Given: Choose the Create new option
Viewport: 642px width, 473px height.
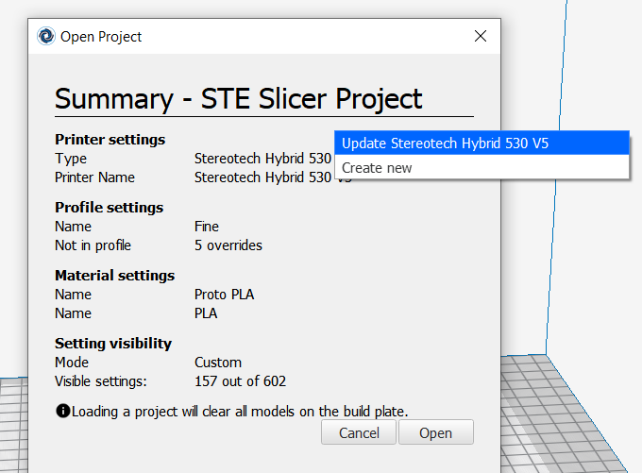Looking at the screenshot, I should click(481, 167).
